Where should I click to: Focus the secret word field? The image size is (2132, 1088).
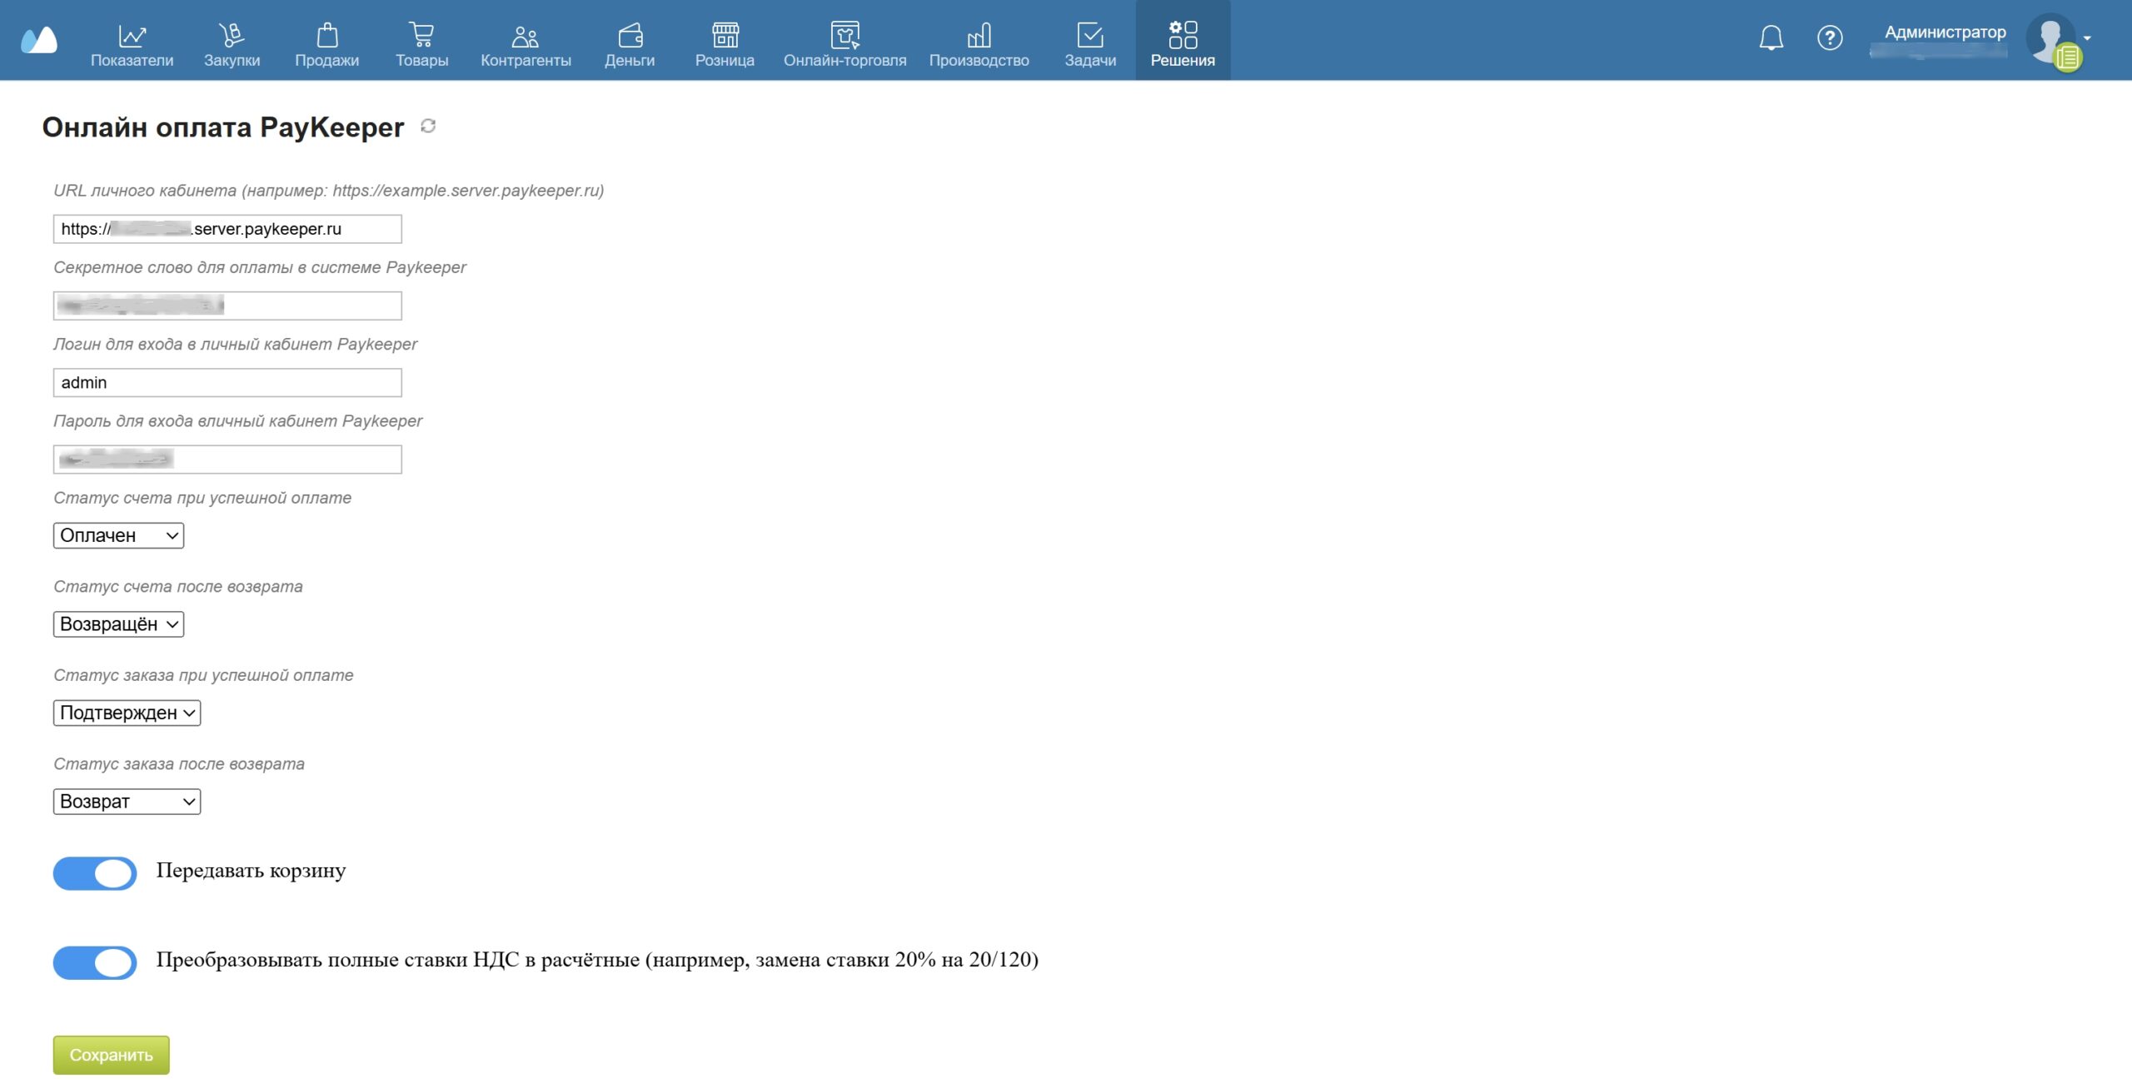click(227, 306)
